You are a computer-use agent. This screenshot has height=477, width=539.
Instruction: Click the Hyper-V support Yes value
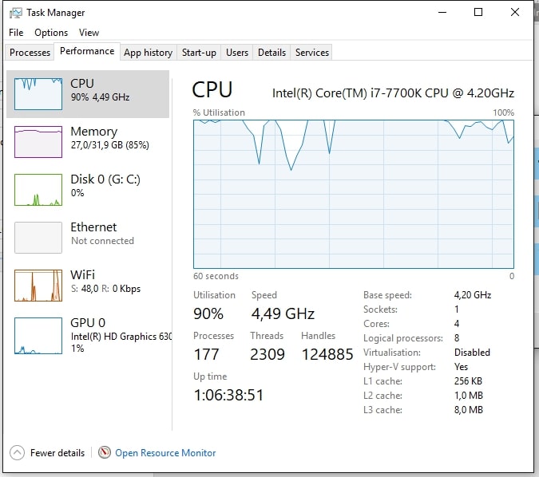click(461, 367)
